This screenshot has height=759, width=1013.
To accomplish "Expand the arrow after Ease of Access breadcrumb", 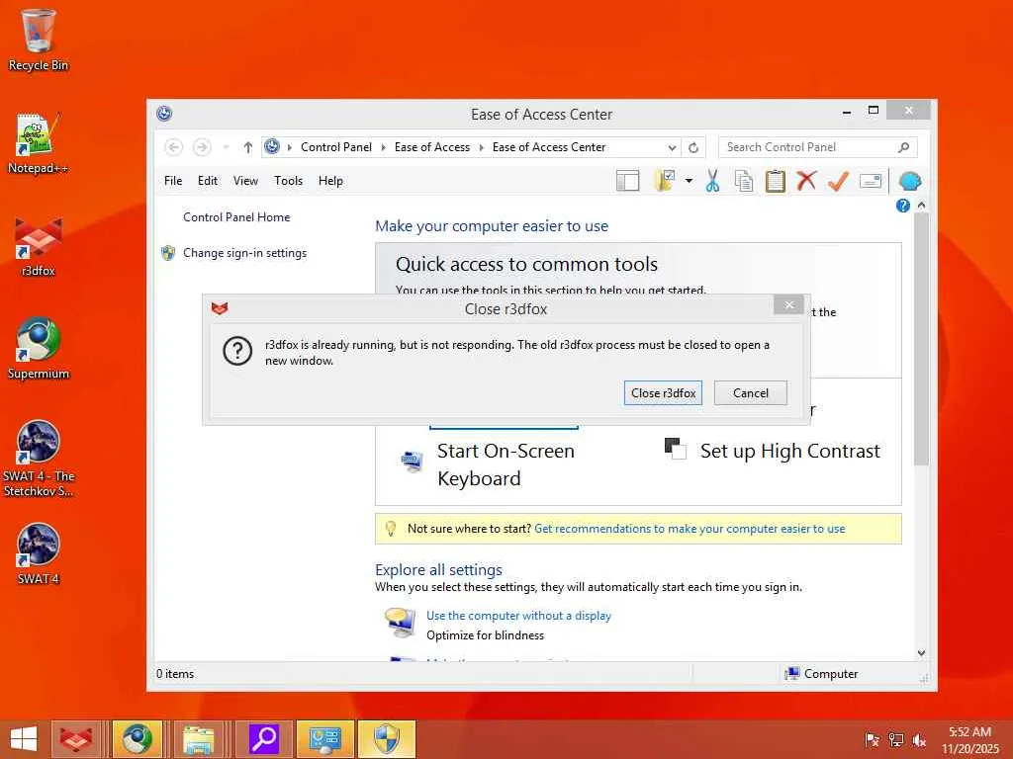I will [482, 147].
